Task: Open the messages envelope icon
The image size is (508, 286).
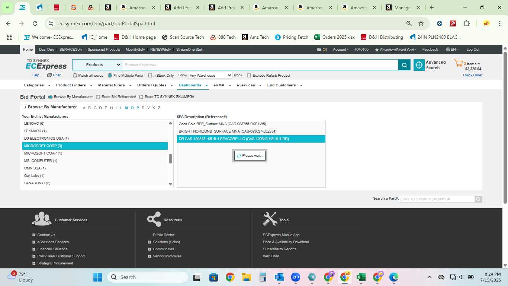Action: (x=319, y=50)
